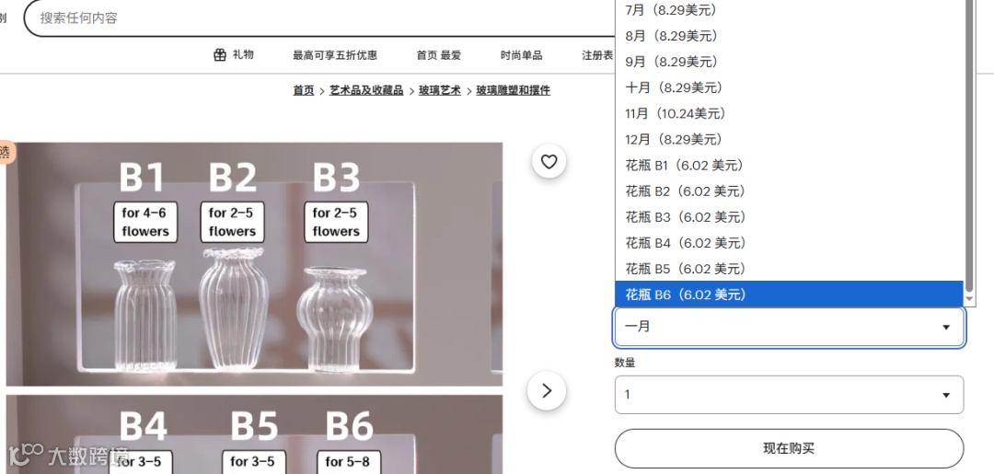
Task: Open the 一月 variation dropdown
Action: (x=790, y=327)
